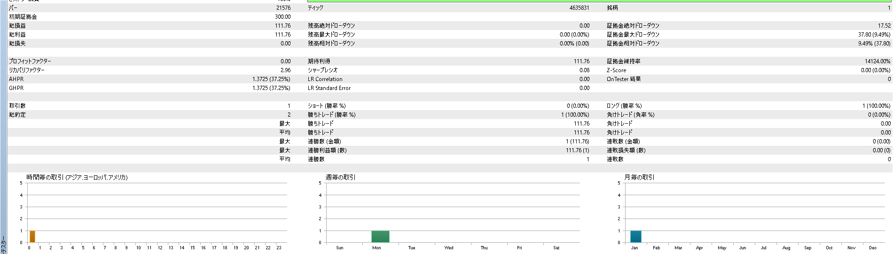Click the 連敗損失額 (数) label
Screen dimensions: 893x254
626,150
